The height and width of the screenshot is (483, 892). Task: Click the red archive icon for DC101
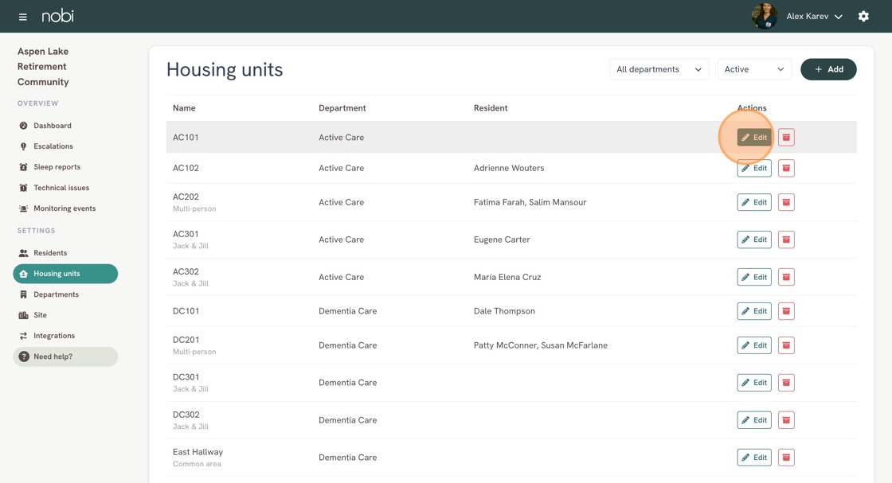tap(786, 311)
